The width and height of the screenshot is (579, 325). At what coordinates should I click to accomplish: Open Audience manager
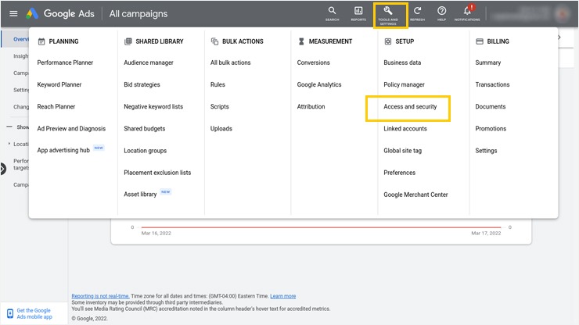[x=149, y=62]
